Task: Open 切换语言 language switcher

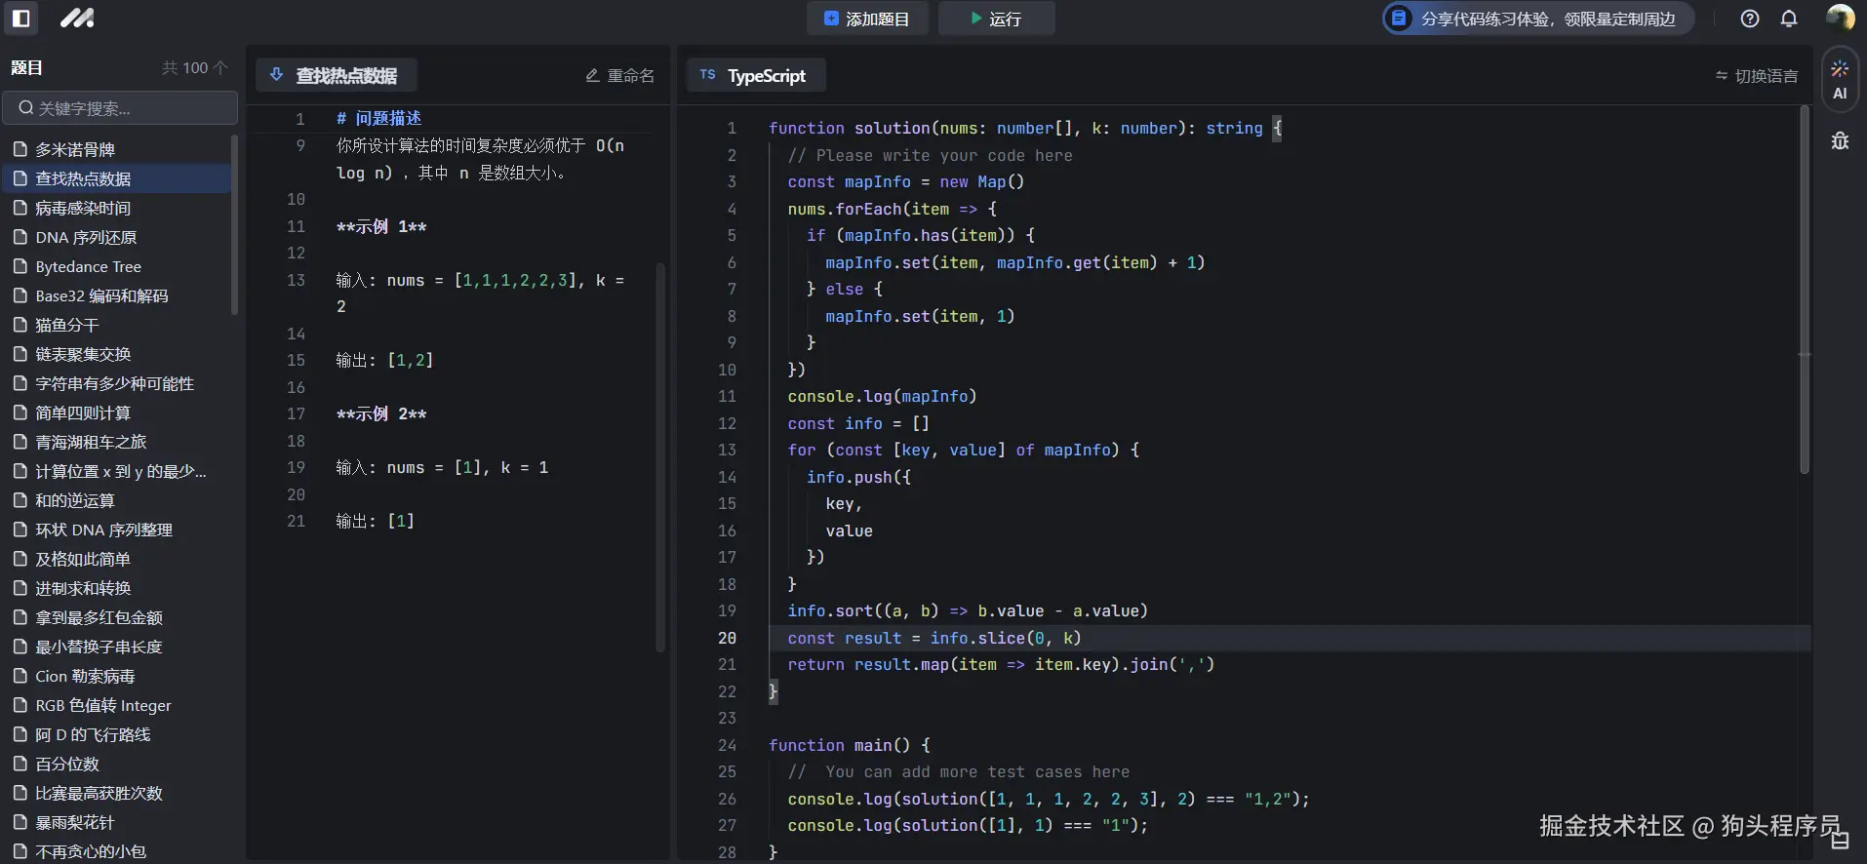Action: [x=1756, y=76]
